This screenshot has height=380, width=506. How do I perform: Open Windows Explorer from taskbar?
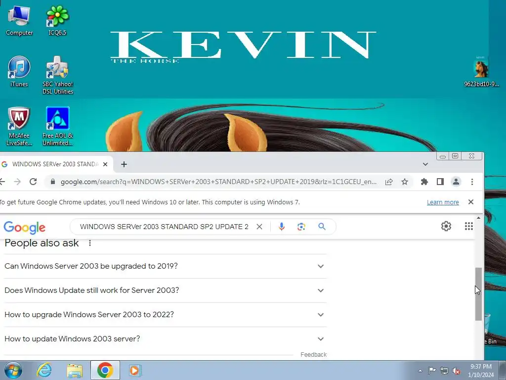[75, 370]
